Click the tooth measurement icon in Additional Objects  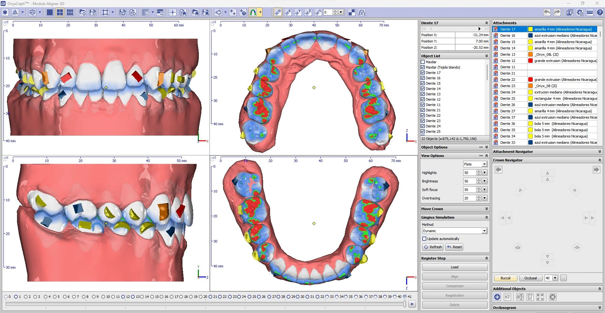[530, 297]
